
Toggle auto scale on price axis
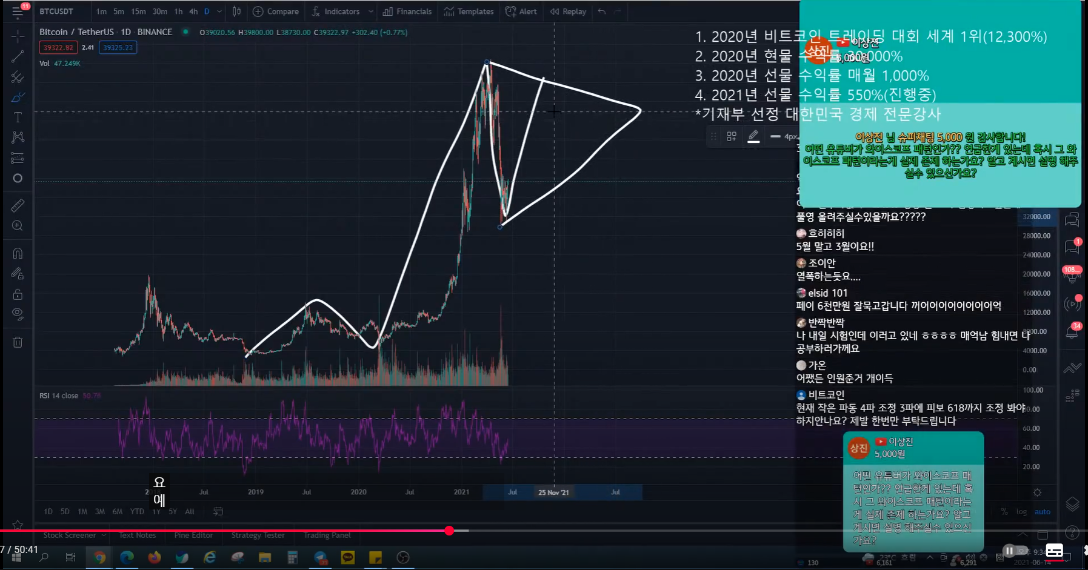coord(1043,512)
